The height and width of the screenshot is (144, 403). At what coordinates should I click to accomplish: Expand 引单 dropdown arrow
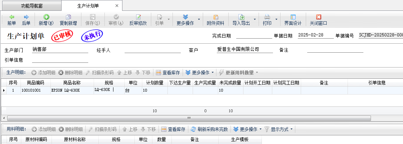[x=169, y=19]
